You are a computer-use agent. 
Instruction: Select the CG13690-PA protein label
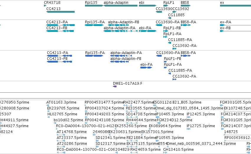168,53
